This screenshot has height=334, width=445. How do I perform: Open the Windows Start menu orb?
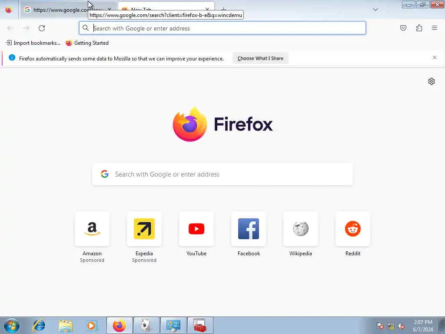(x=12, y=325)
